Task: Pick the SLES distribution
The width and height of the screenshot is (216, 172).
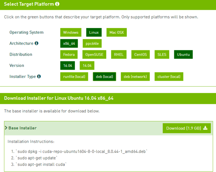Action: (162, 55)
